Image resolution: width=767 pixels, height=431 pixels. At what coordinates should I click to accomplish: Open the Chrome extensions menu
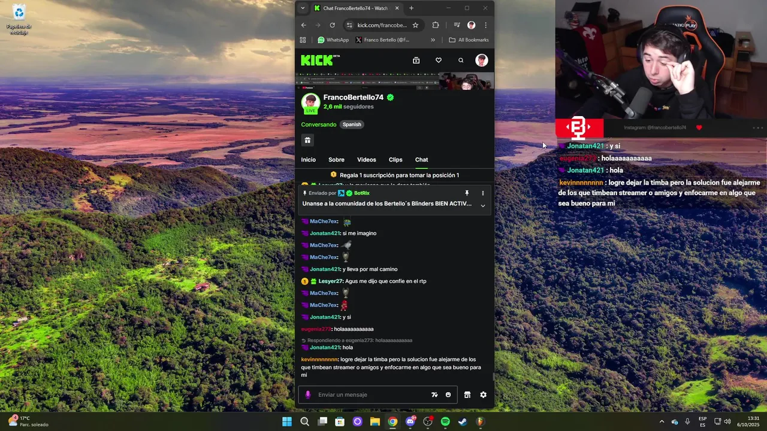[x=436, y=25]
